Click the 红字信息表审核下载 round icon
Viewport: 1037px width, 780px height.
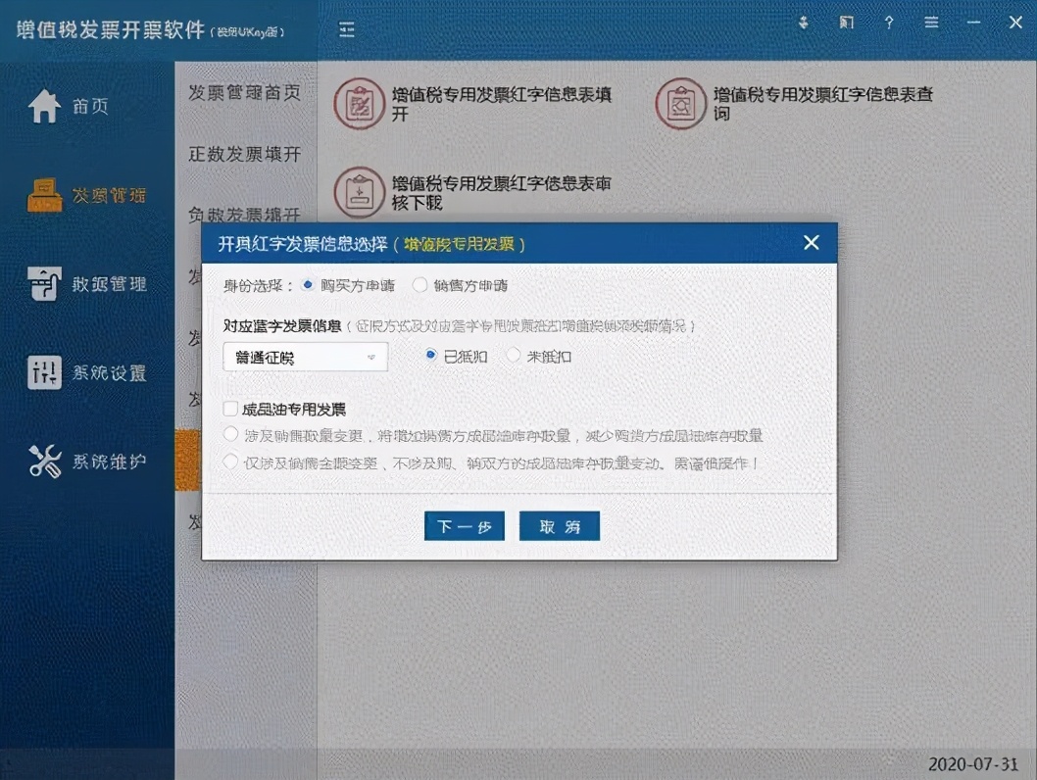click(x=359, y=192)
